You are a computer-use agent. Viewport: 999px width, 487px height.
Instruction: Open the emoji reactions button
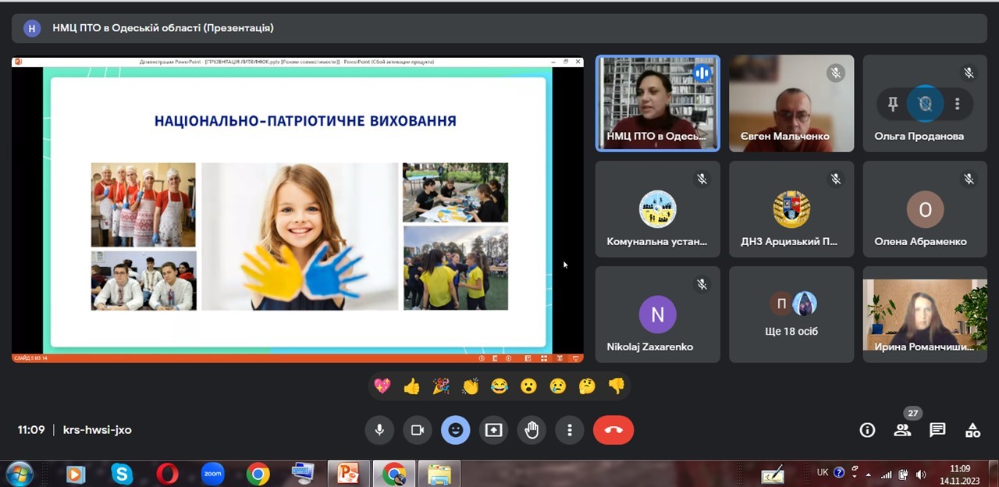(456, 430)
